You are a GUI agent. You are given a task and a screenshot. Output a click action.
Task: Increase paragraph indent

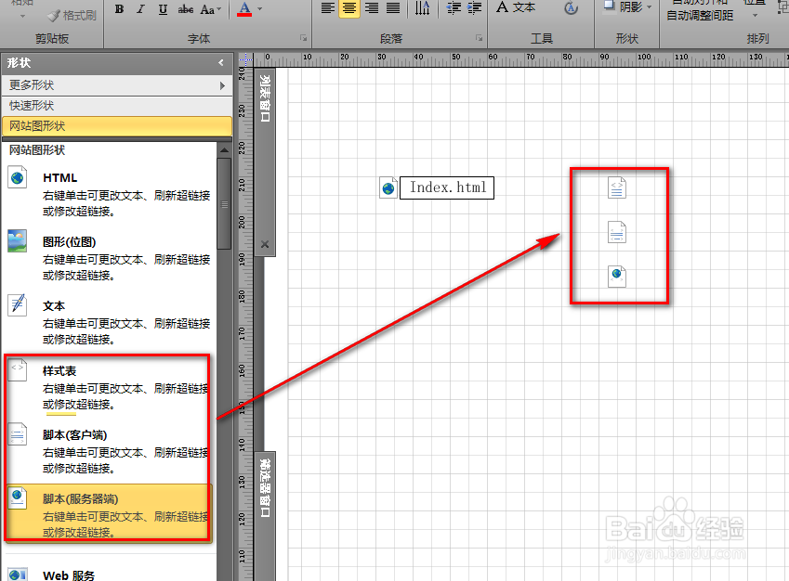[474, 8]
